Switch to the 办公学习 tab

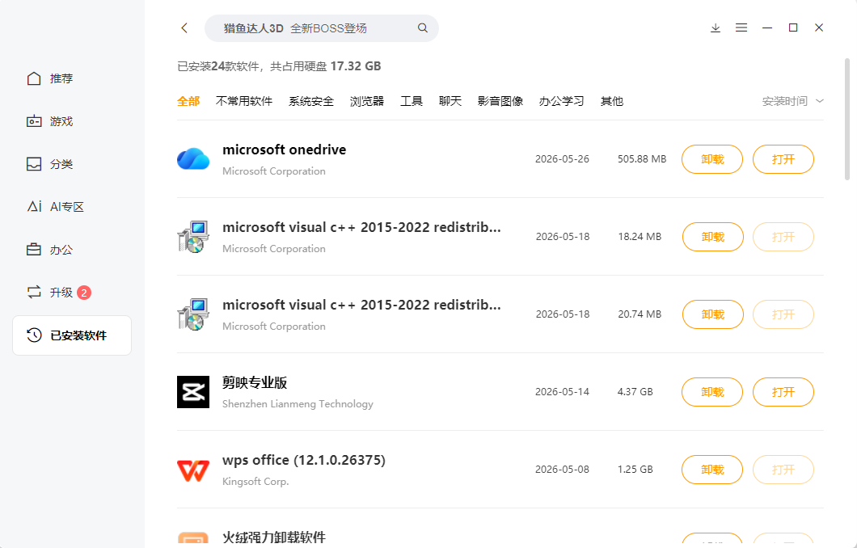click(x=561, y=101)
